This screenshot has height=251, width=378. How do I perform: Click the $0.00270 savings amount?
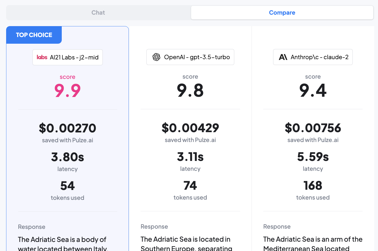coord(68,128)
